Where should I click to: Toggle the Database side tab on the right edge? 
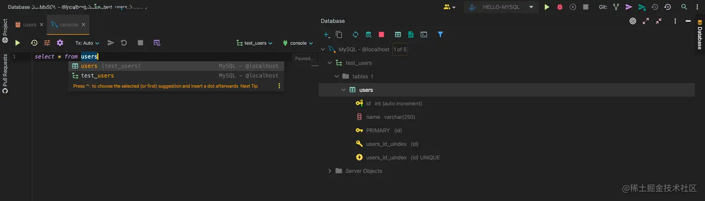click(x=699, y=35)
